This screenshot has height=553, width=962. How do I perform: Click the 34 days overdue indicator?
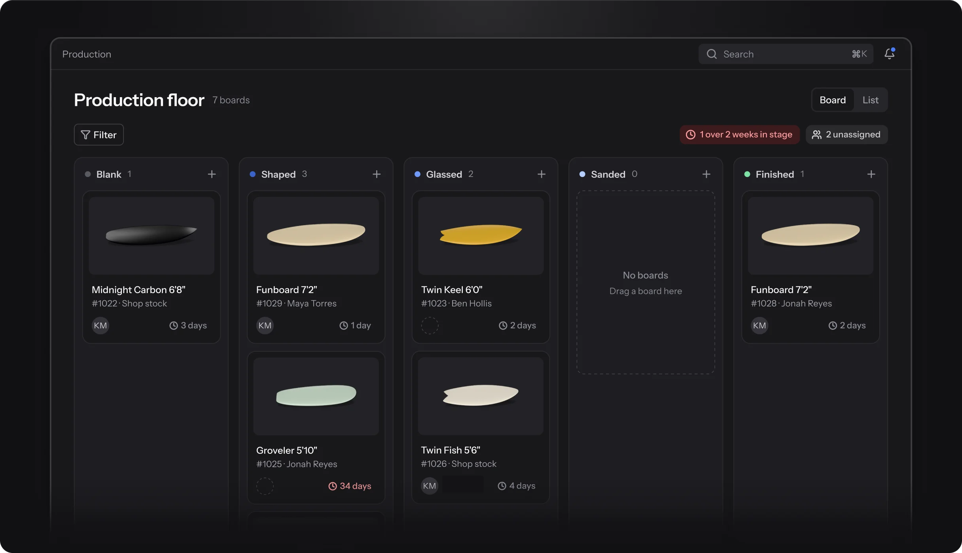coord(350,486)
